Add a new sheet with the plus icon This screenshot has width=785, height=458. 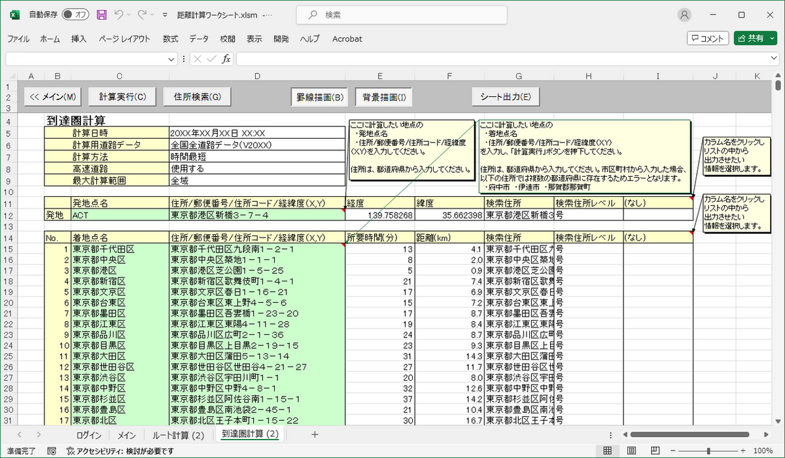tap(315, 434)
